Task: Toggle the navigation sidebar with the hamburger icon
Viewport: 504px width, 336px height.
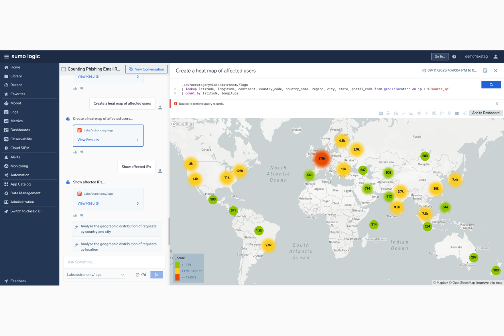Action: [x=6, y=56]
